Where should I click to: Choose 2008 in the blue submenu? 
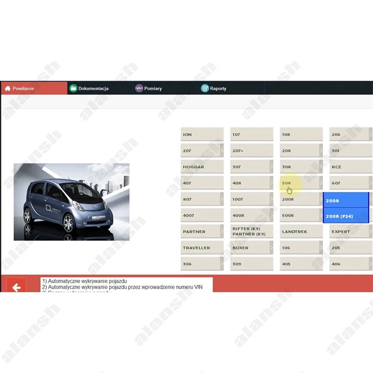coord(346,201)
